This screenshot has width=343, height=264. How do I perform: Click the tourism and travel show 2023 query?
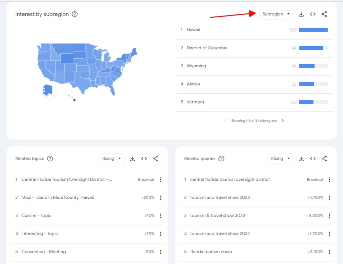(220, 197)
